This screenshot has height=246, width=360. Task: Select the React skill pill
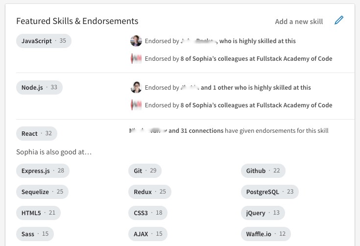click(37, 134)
